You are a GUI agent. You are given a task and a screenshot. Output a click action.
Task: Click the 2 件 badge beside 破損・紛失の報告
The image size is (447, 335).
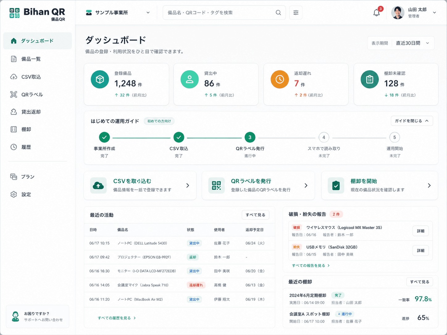[336, 214]
